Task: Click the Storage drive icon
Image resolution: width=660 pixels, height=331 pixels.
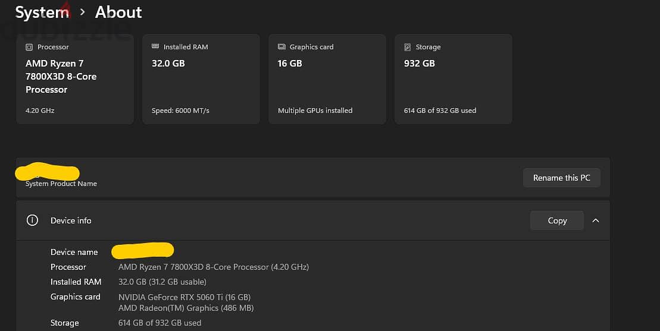Action: 408,47
